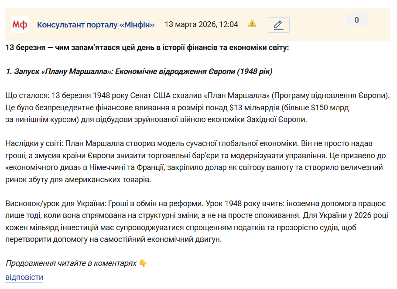The width and height of the screenshot is (397, 289).
Task: Click the red Мф avatar logo
Action: click(x=20, y=24)
